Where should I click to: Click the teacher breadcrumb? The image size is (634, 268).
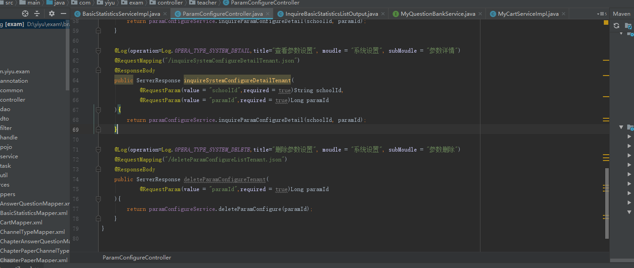point(207,3)
